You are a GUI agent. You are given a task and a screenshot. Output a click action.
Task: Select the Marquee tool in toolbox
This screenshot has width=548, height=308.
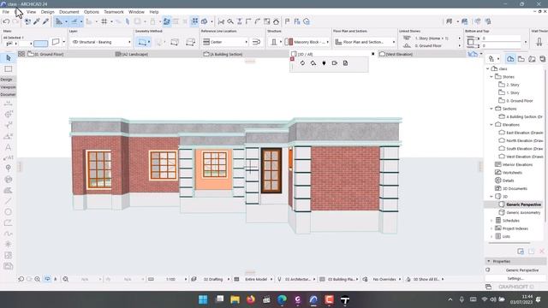[9, 69]
